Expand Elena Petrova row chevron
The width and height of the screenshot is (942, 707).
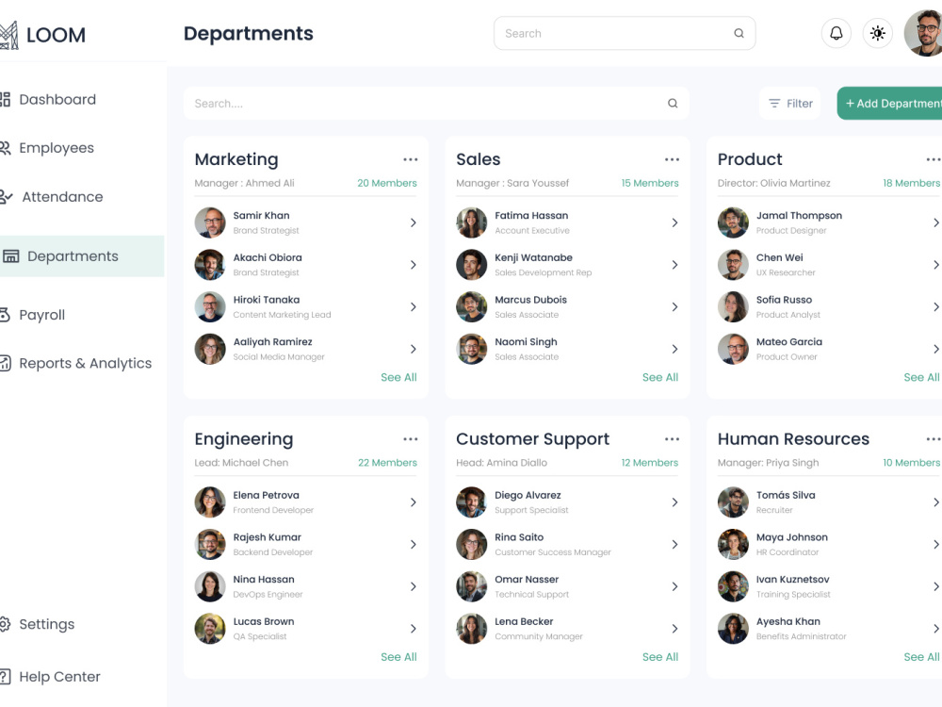click(414, 502)
